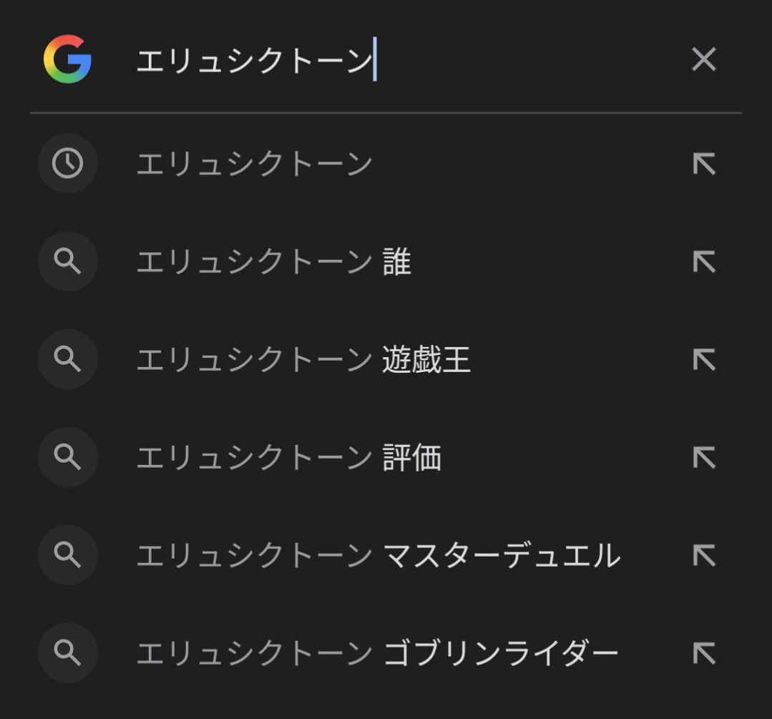Image resolution: width=772 pixels, height=719 pixels.
Task: Click magnifier icon beside エリュシクトーン 遊戯王
Action: pos(68,359)
